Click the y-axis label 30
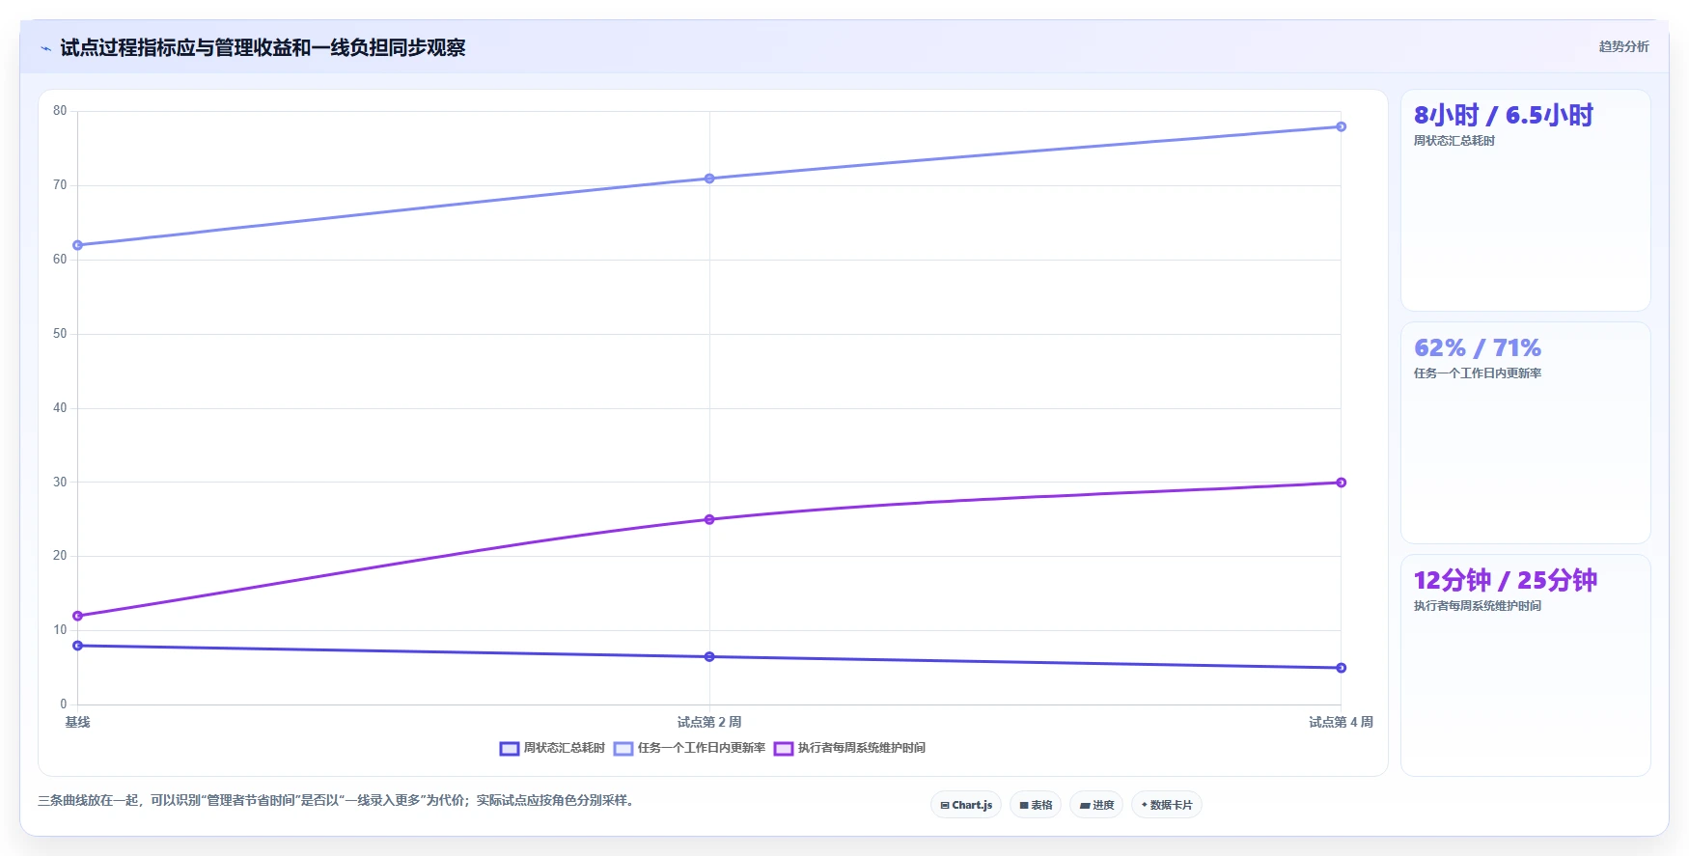The height and width of the screenshot is (856, 1689). pos(60,483)
